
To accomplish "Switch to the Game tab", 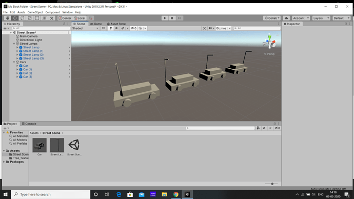I will coord(96,24).
